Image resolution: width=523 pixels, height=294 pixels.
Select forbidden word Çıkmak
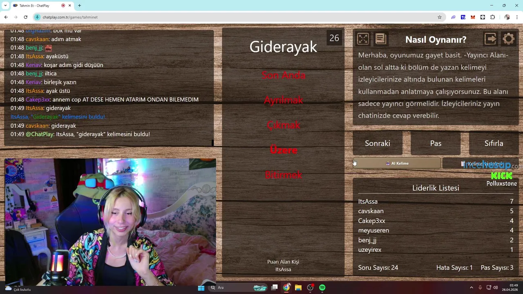(283, 125)
